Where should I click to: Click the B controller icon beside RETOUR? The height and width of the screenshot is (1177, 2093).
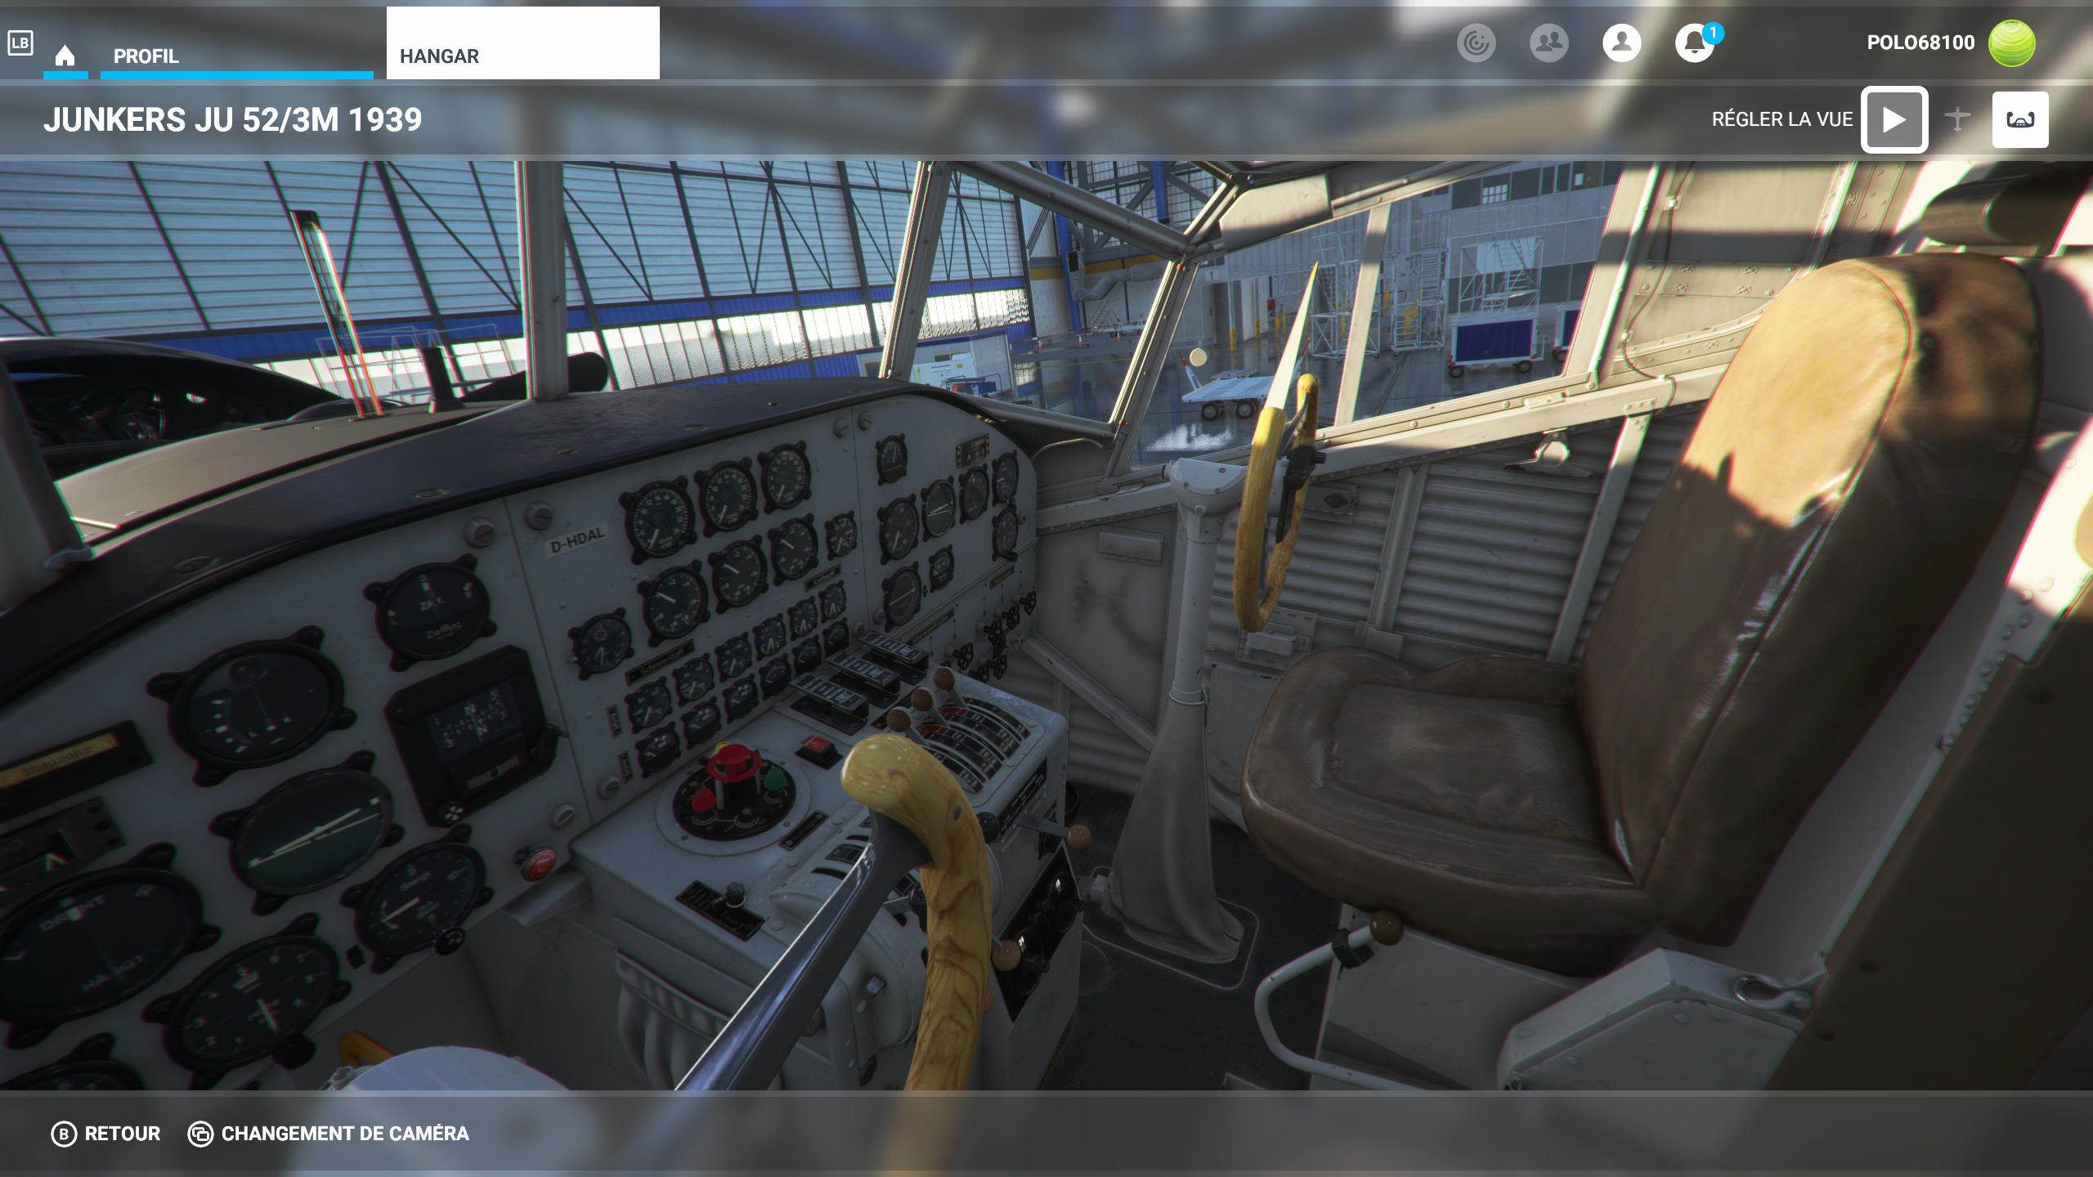pos(64,1134)
